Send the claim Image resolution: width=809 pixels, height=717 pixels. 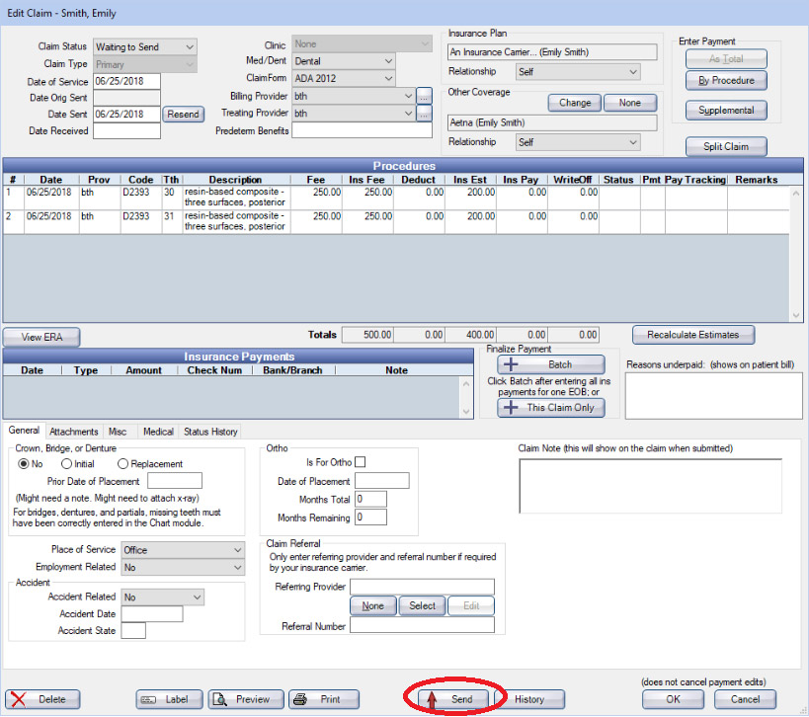(453, 699)
